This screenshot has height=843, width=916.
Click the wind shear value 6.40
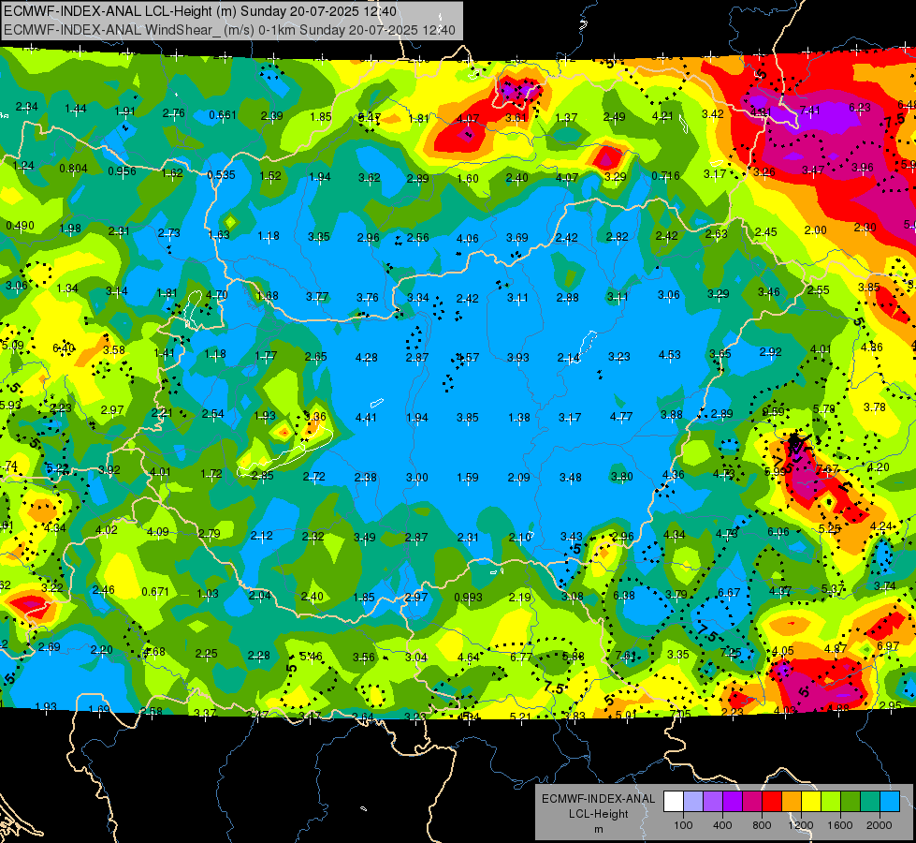(64, 348)
